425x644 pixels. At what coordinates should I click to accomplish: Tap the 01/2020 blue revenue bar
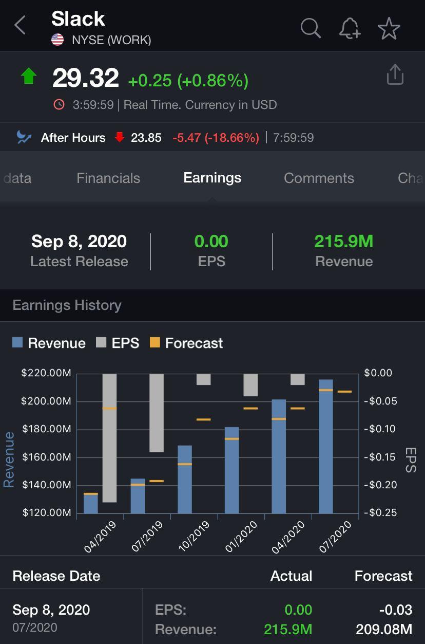coord(231,470)
